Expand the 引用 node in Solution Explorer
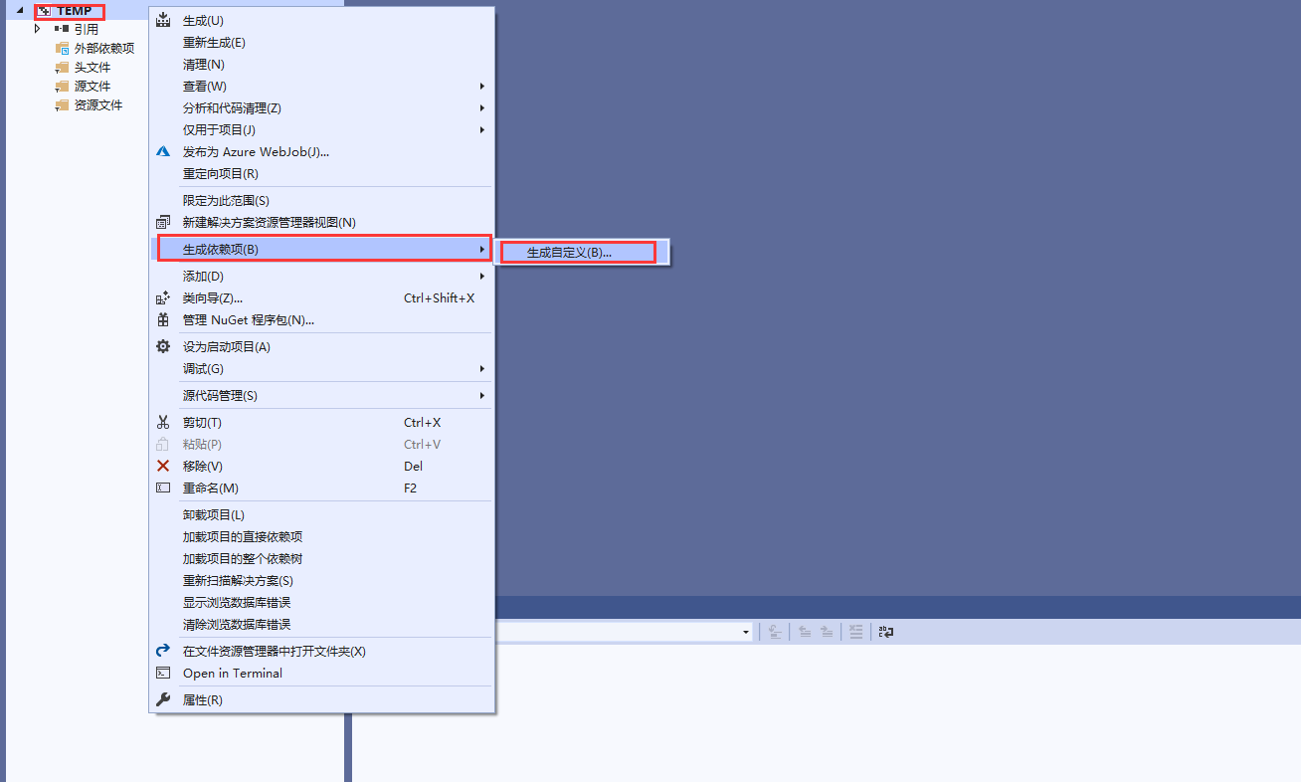1301x782 pixels. tap(38, 29)
